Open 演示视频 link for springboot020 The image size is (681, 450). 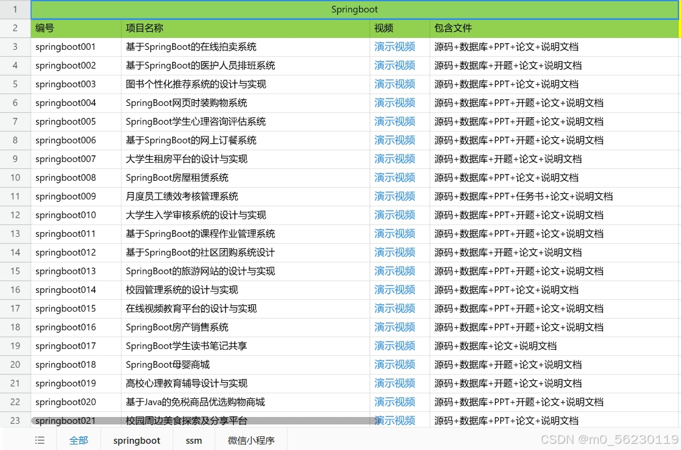pyautogui.click(x=395, y=401)
